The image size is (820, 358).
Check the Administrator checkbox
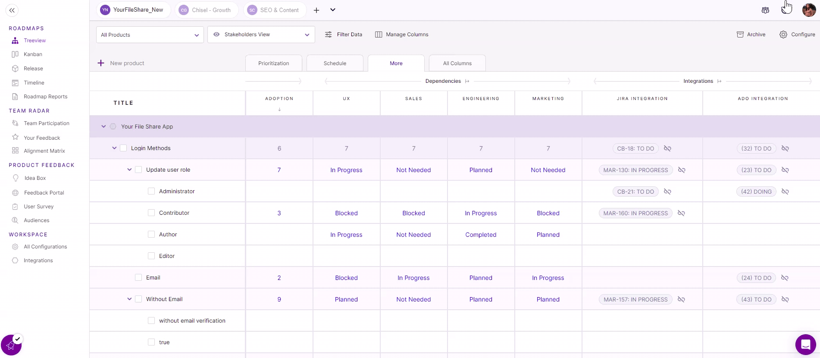point(151,191)
